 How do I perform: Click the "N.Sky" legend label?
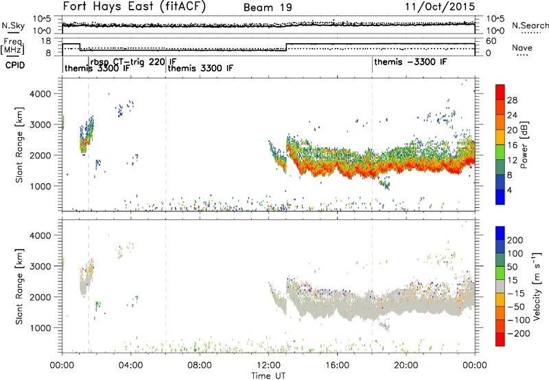(13, 25)
